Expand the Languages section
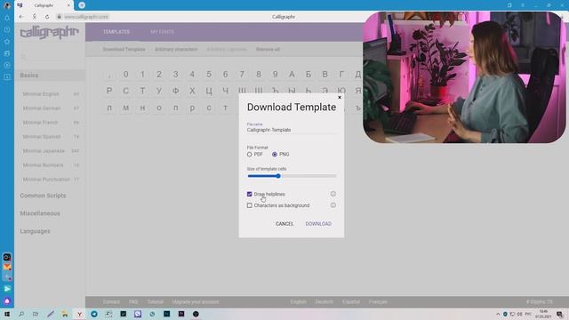Image resolution: width=569 pixels, height=320 pixels. [36, 231]
